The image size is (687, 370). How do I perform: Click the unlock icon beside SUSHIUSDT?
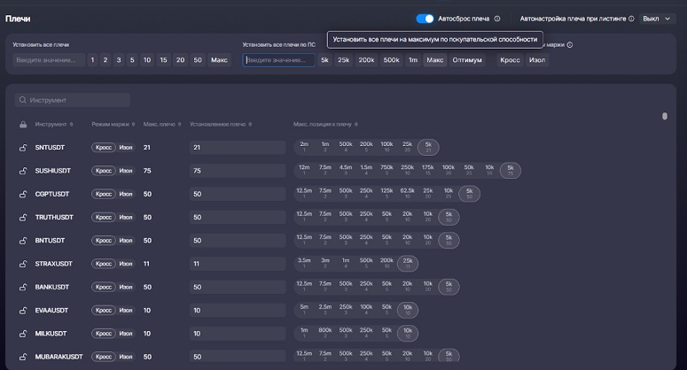(22, 171)
